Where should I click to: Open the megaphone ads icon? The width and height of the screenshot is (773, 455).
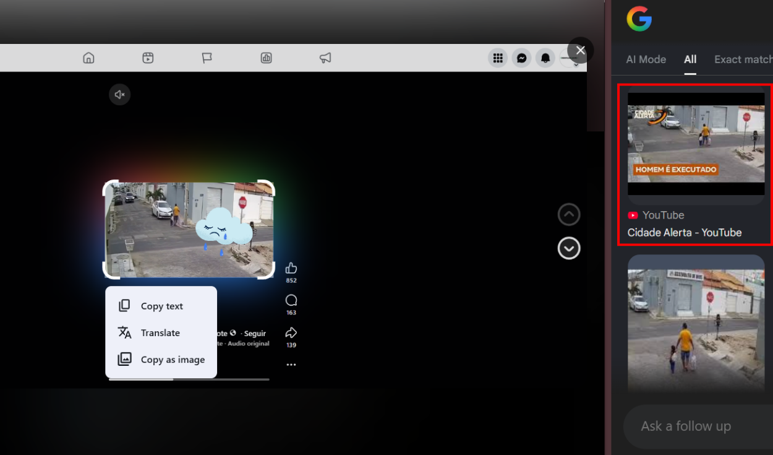(x=325, y=58)
